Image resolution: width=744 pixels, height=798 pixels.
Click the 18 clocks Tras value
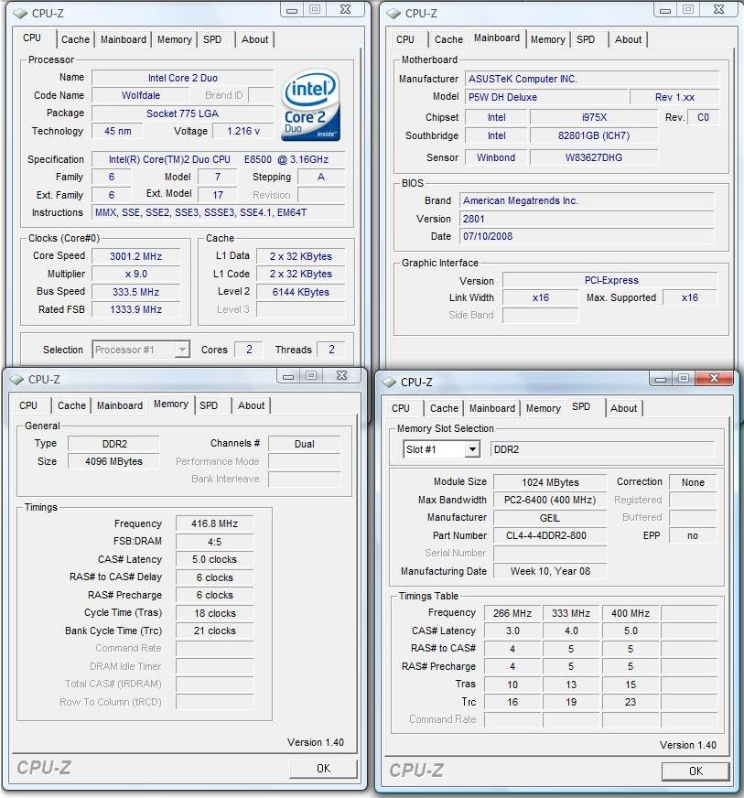(214, 613)
